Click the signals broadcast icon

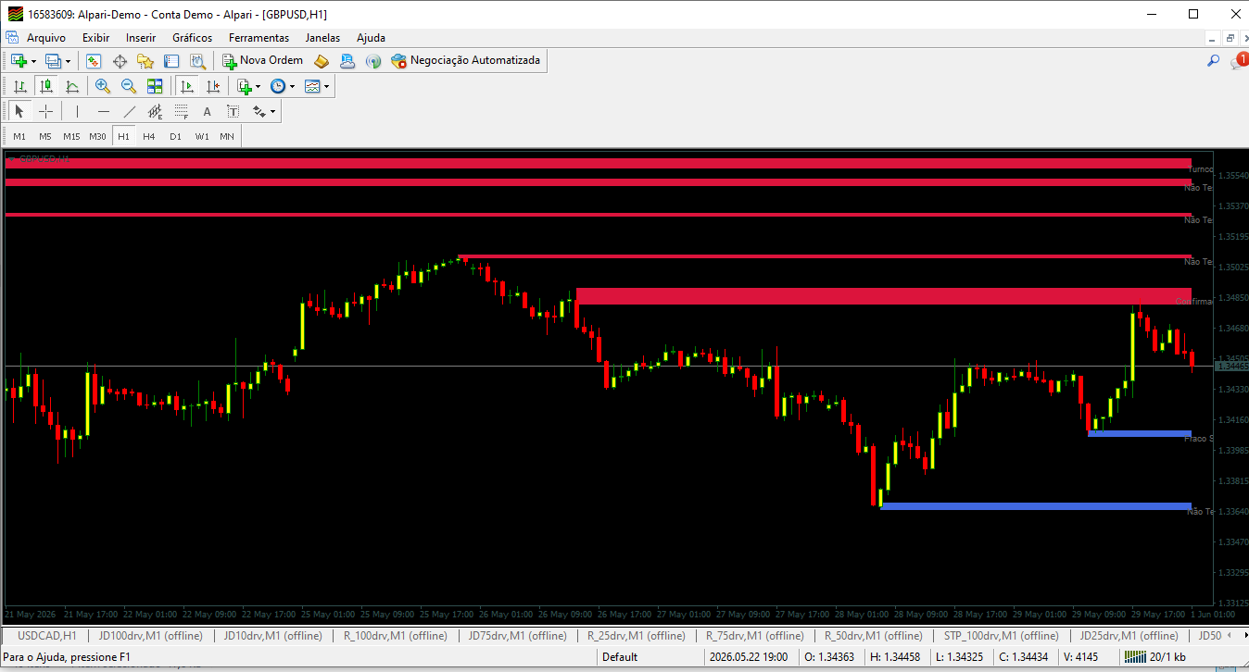coord(373,61)
